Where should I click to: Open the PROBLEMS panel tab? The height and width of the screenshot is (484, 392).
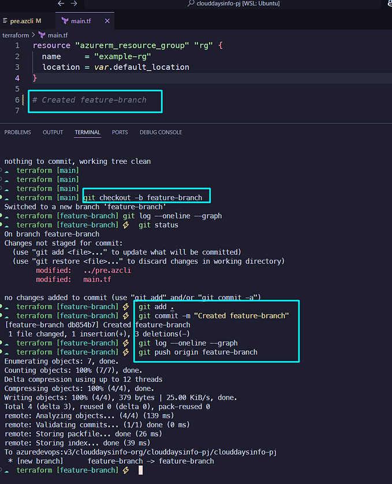pos(17,132)
